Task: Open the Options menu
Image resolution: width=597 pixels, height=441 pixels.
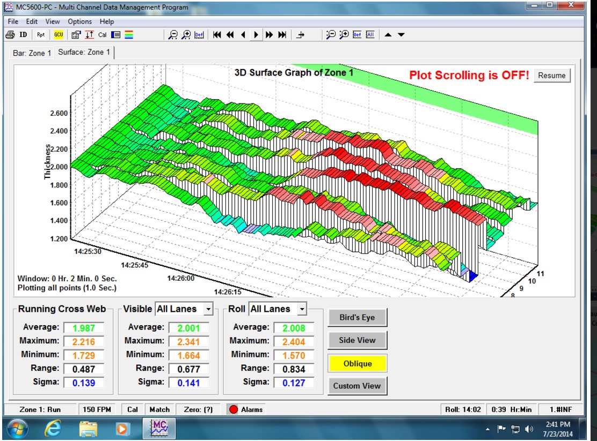Action: [79, 21]
